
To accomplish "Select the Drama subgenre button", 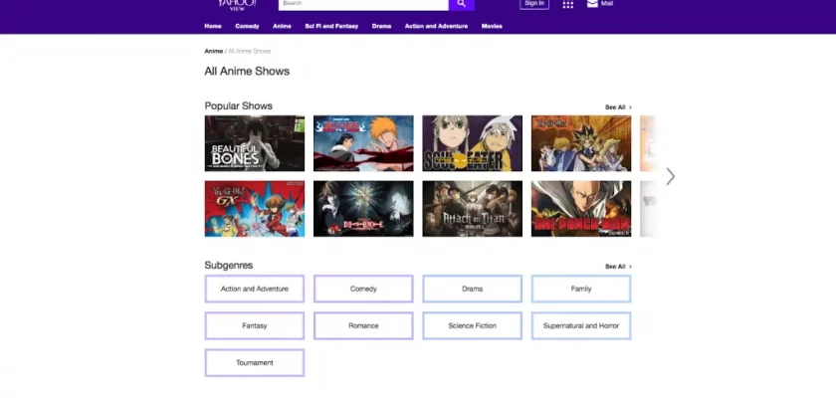I will pos(473,289).
